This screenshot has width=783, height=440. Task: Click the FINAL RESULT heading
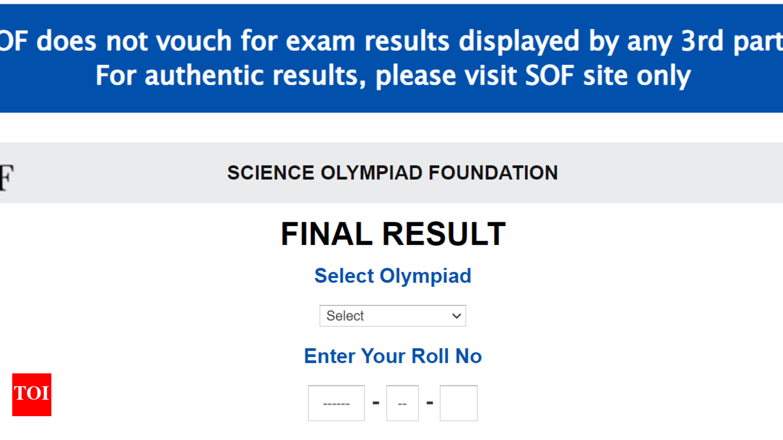point(393,234)
